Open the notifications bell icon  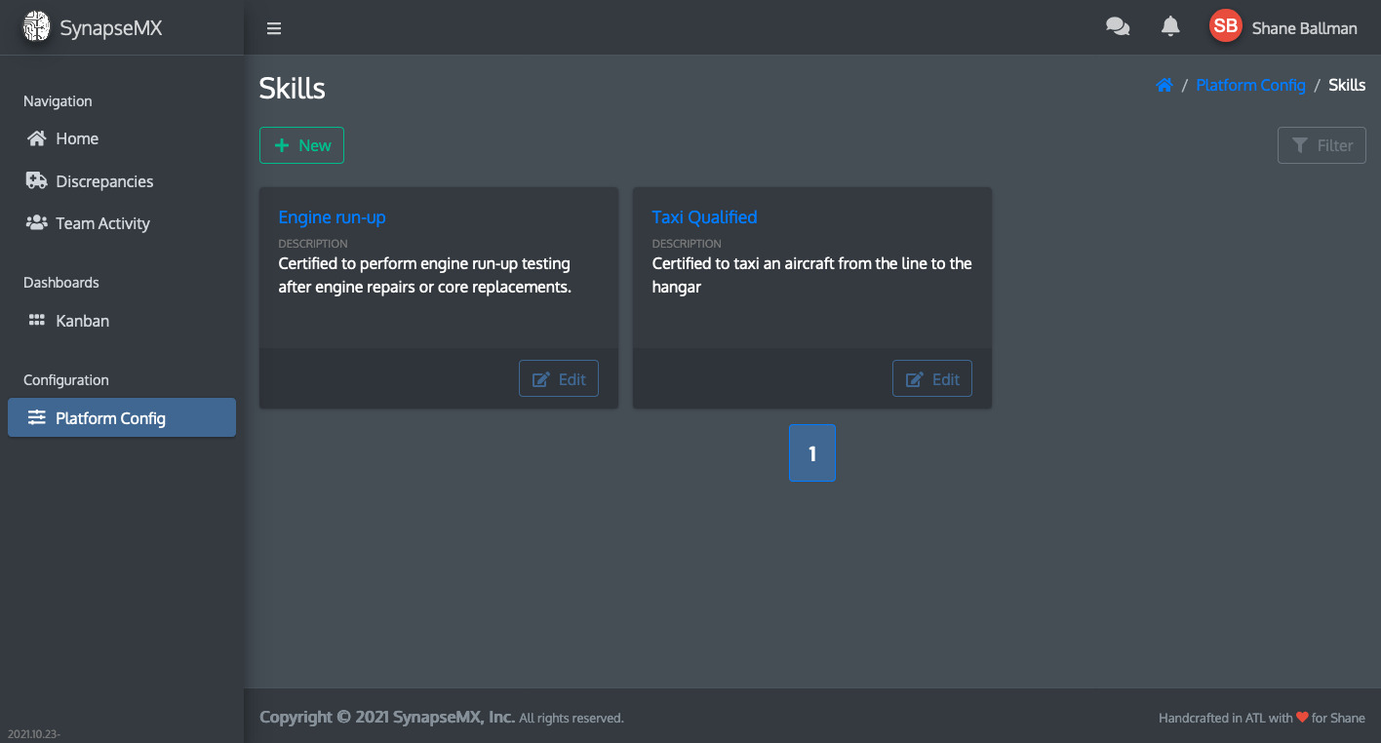(x=1170, y=27)
